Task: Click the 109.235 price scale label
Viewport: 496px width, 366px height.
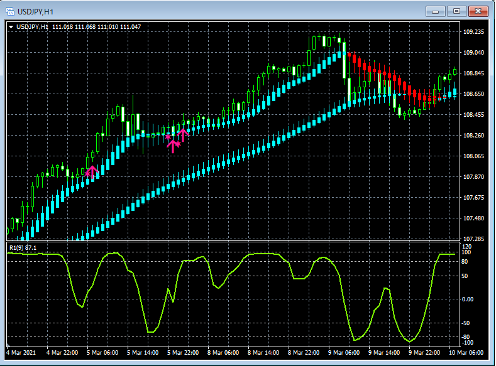Action: pos(473,32)
